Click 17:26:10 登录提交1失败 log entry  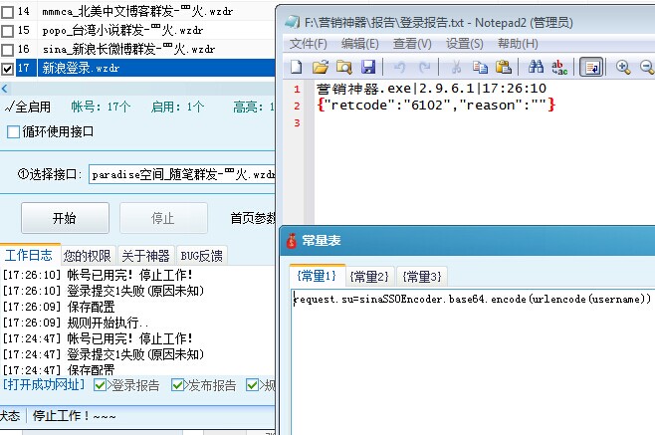[x=104, y=291]
